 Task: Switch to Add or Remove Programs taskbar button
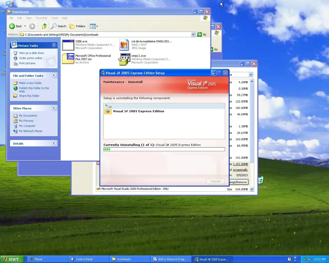171,259
